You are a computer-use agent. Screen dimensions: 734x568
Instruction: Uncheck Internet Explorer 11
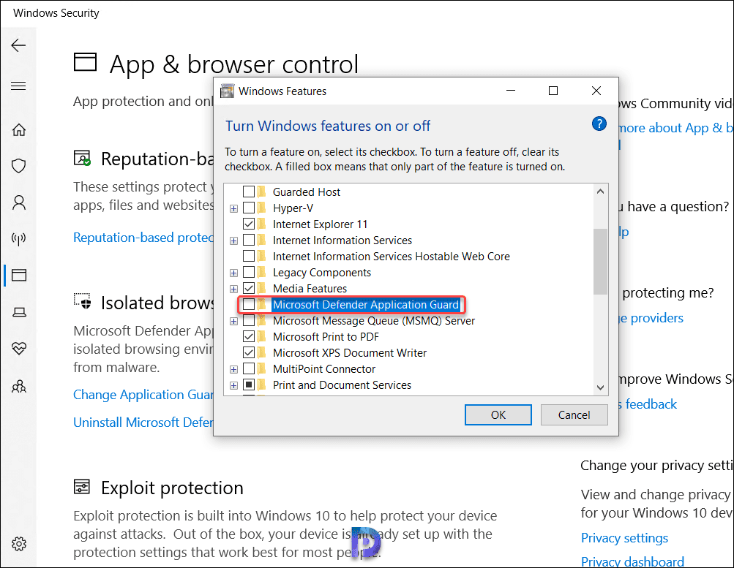click(247, 224)
